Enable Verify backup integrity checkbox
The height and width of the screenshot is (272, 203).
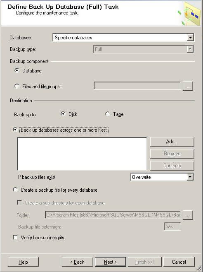(x=15, y=238)
